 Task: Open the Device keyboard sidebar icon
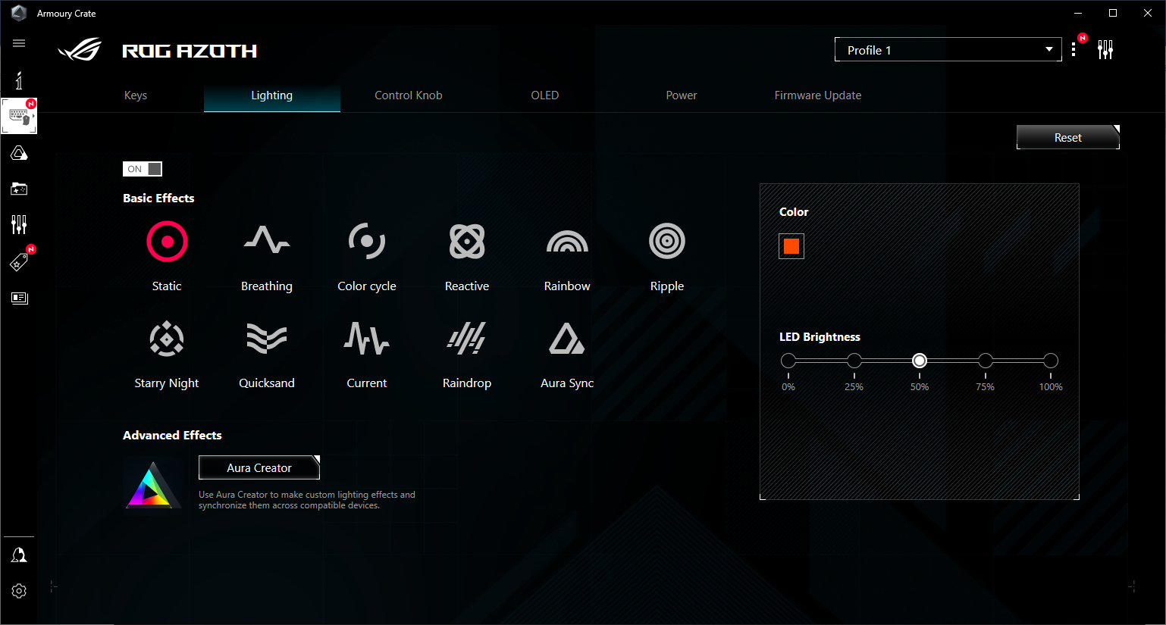tap(19, 116)
